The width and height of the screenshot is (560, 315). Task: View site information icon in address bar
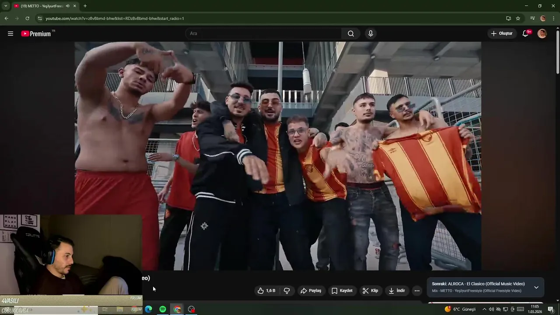pyautogui.click(x=40, y=18)
